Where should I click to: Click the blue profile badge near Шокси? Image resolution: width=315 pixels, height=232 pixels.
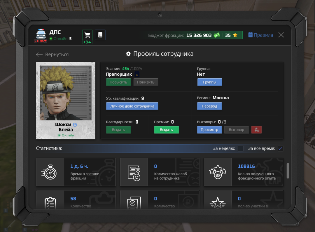75,125
